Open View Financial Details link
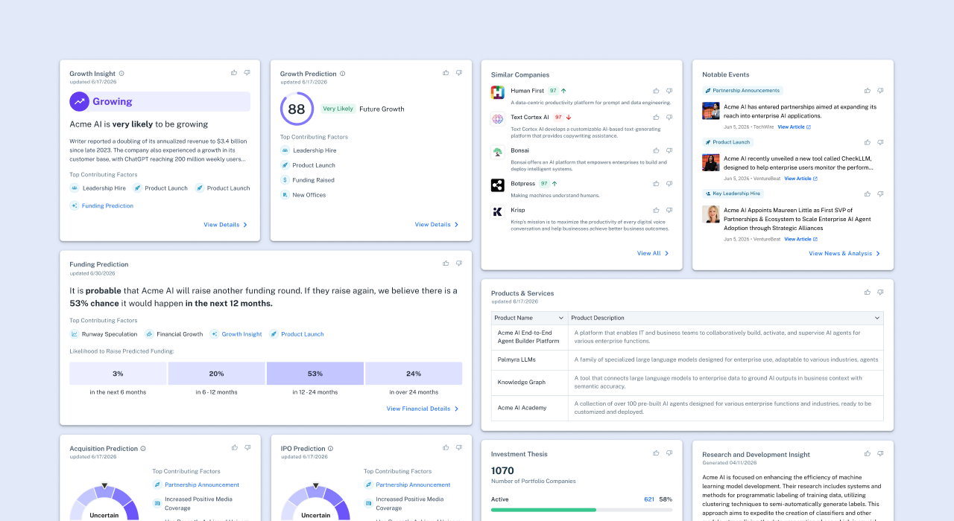The image size is (954, 521). (423, 409)
